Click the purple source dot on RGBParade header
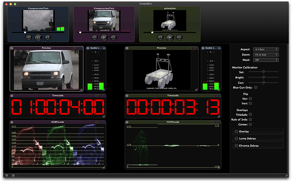 click(100, 122)
